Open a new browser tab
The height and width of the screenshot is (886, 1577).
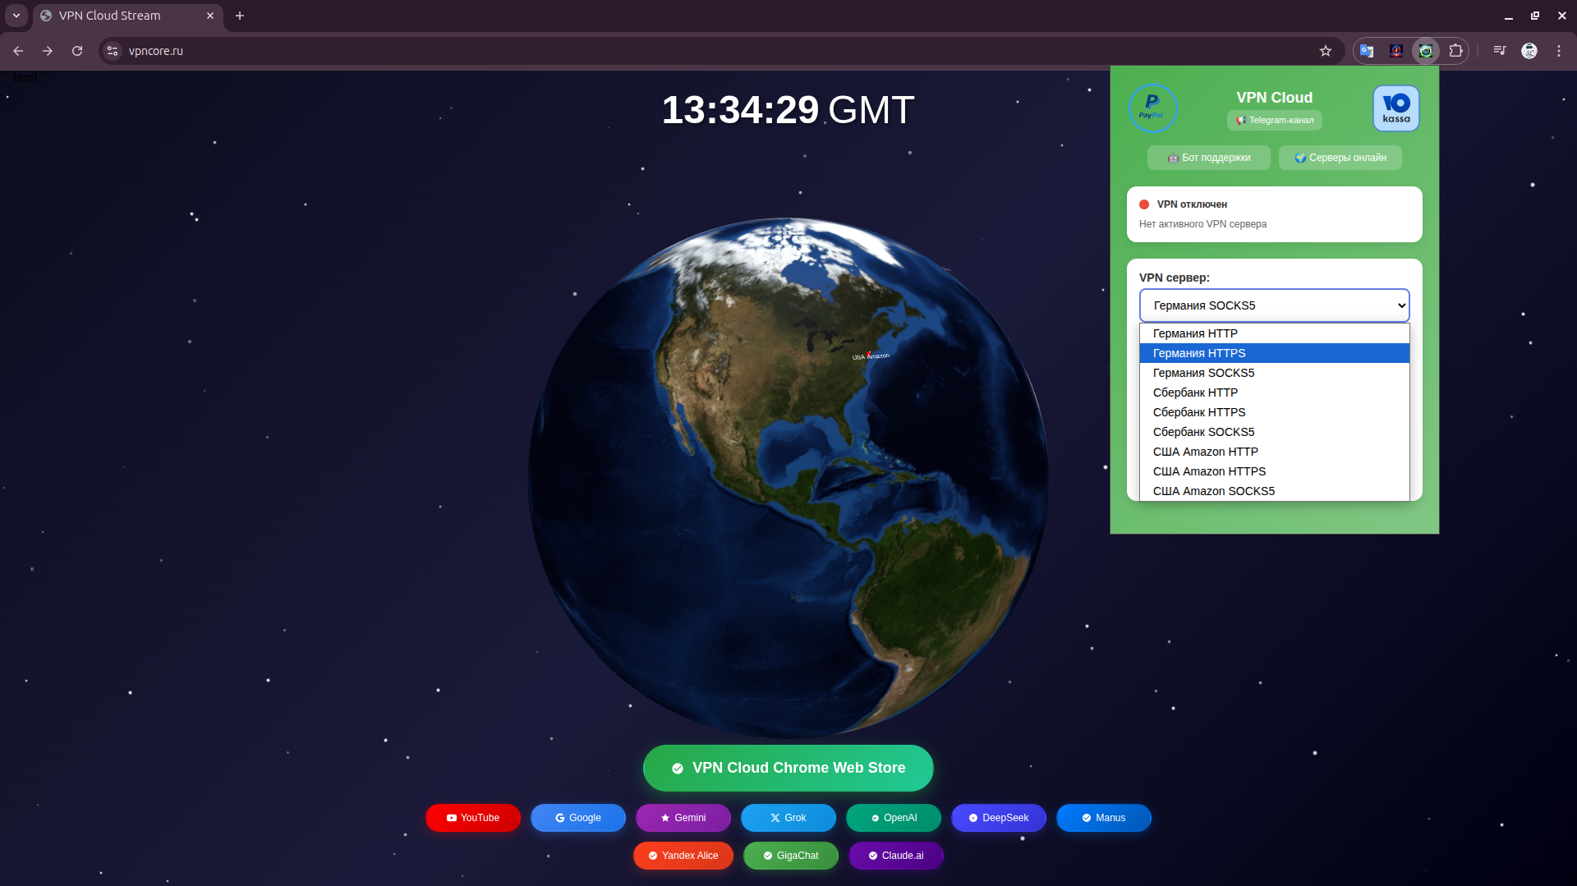240,16
